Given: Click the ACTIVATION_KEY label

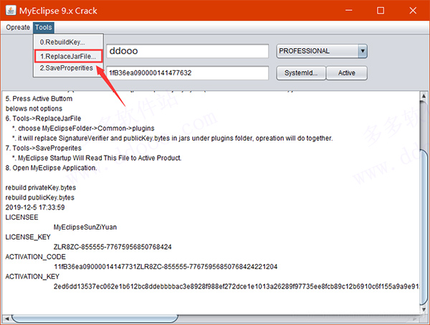Looking at the screenshot, I should tap(32, 277).
